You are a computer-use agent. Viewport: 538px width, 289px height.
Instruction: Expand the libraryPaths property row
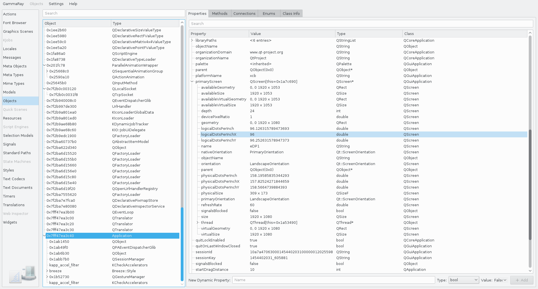(192, 41)
